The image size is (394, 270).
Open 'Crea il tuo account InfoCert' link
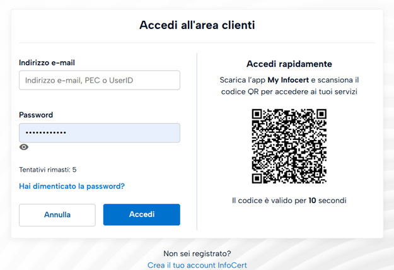(x=197, y=266)
